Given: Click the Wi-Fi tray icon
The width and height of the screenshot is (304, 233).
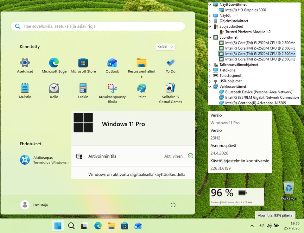Looking at the screenshot, I should pos(262,226).
